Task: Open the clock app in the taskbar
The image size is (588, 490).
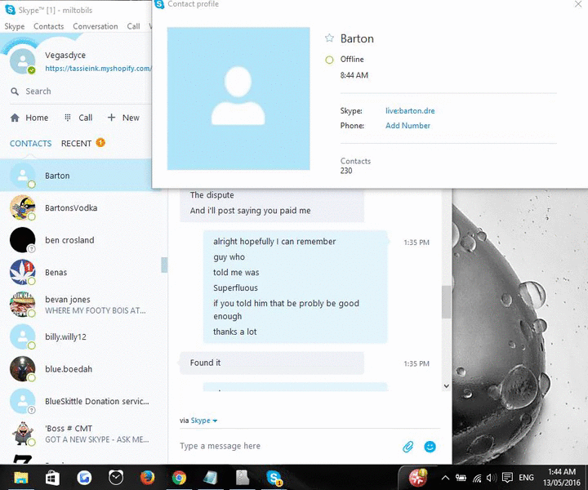Action: [115, 478]
